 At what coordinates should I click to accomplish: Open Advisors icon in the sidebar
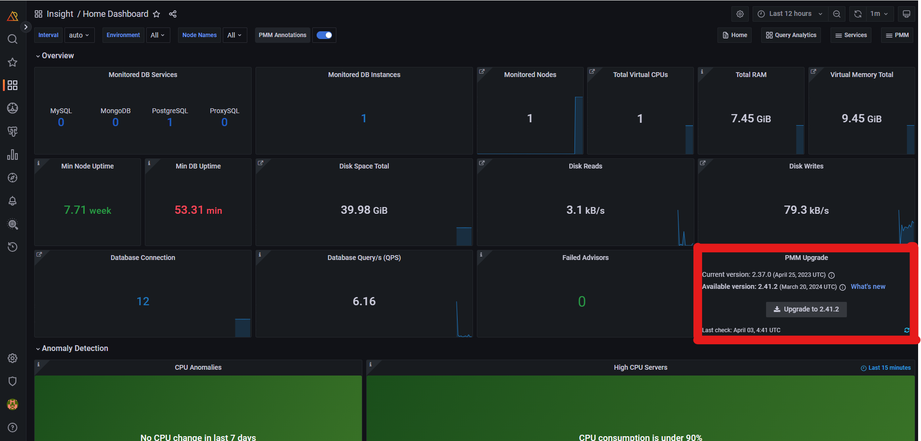[x=13, y=224]
